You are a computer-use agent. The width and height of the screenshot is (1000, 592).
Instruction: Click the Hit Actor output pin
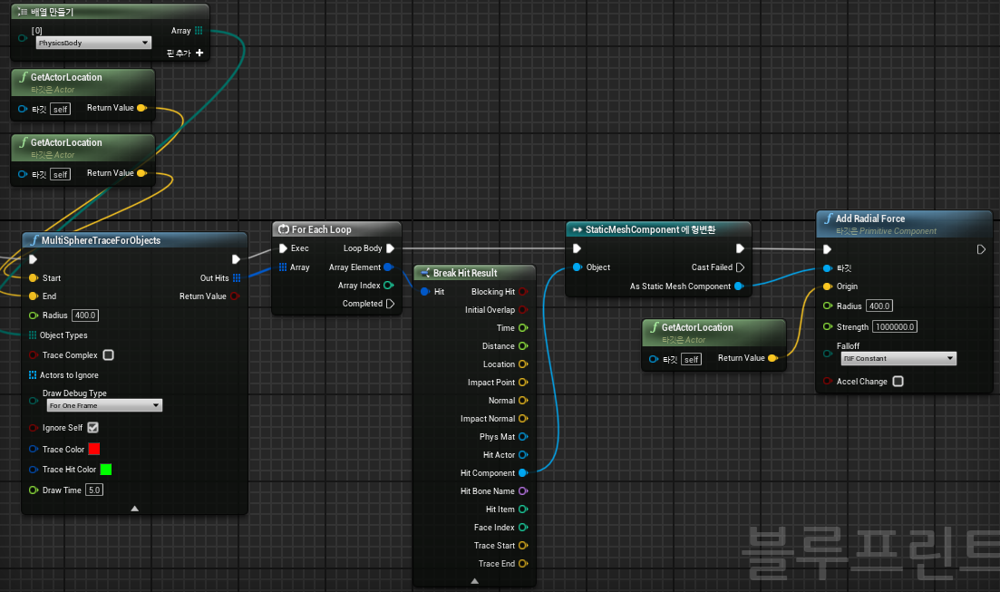523,455
